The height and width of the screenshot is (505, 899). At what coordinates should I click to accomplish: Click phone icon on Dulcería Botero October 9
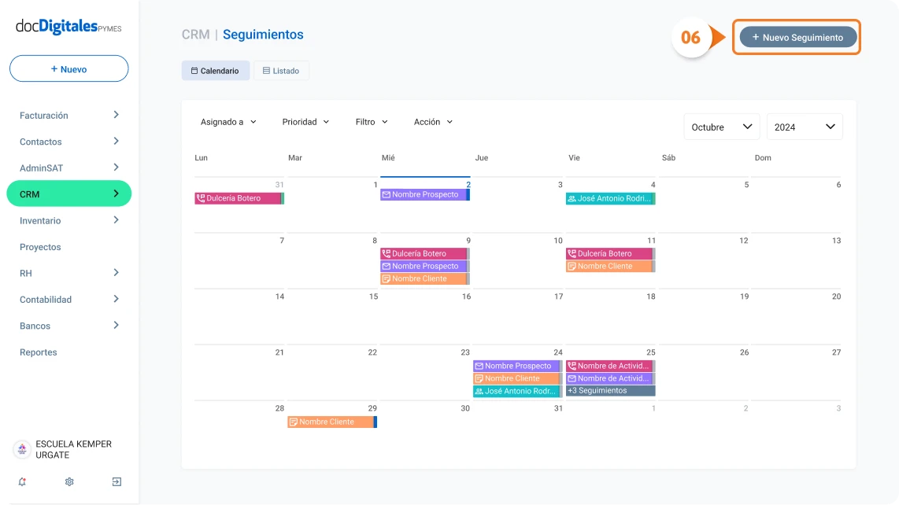coord(387,254)
